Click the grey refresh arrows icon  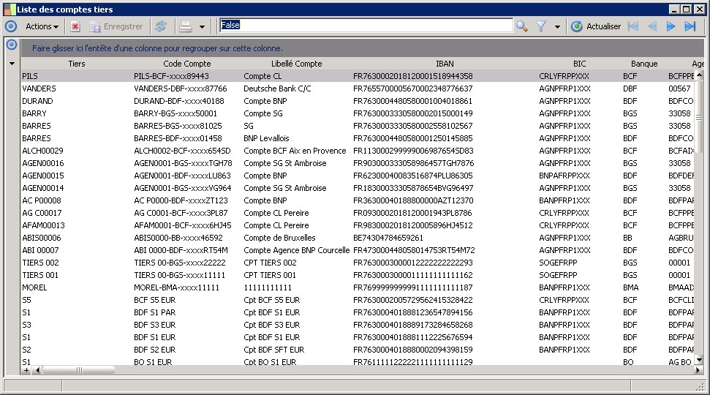point(161,26)
